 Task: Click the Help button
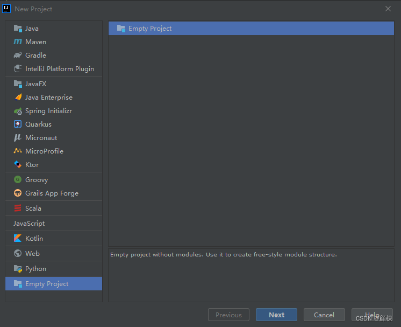point(372,315)
